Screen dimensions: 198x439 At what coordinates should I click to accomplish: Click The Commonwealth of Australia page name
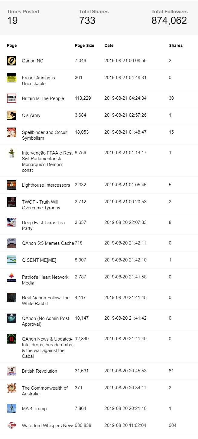click(45, 391)
